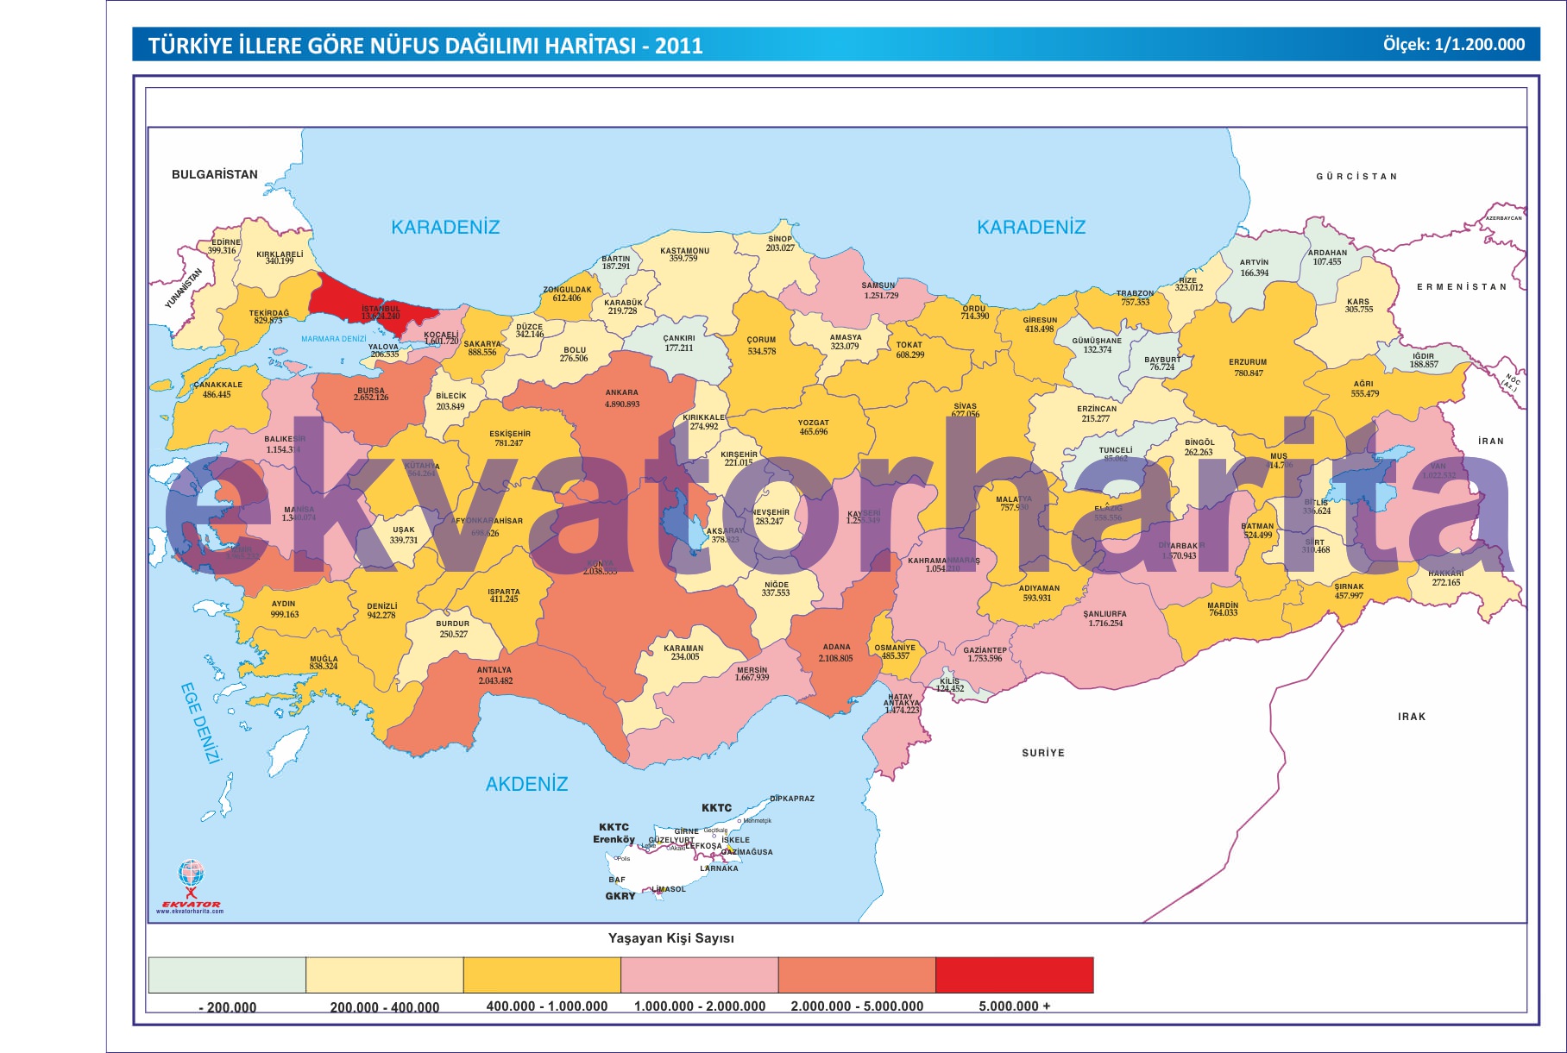Viewport: 1567px width, 1053px height.
Task: Click the AKDENİZ sea label
Action: click(526, 784)
